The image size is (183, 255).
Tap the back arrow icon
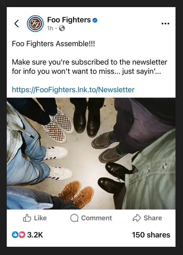click(x=16, y=24)
